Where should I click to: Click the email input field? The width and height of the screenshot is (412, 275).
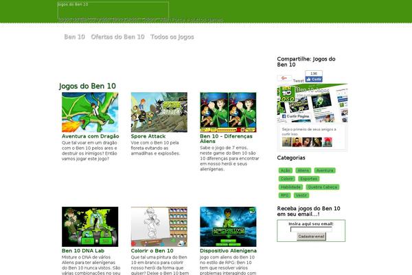(x=311, y=230)
